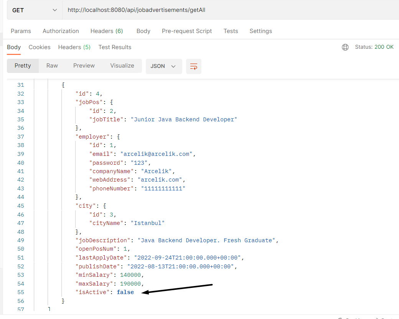Open the Authorization tab
Image resolution: width=399 pixels, height=319 pixels.
(61, 31)
